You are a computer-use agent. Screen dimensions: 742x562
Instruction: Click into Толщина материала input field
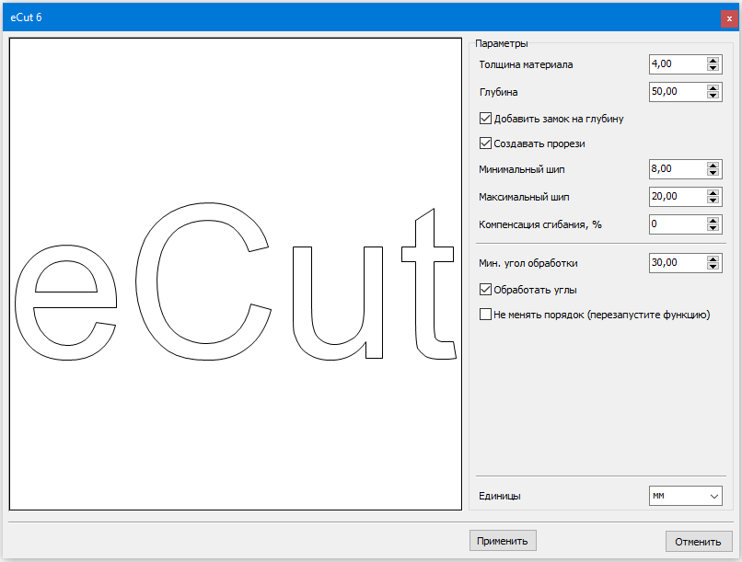[677, 64]
